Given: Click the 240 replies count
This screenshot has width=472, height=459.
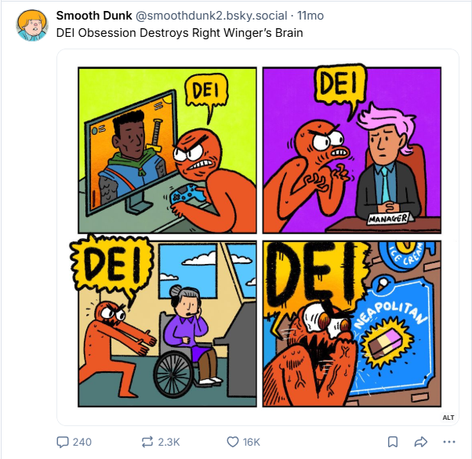Looking at the screenshot, I should pyautogui.click(x=82, y=442).
